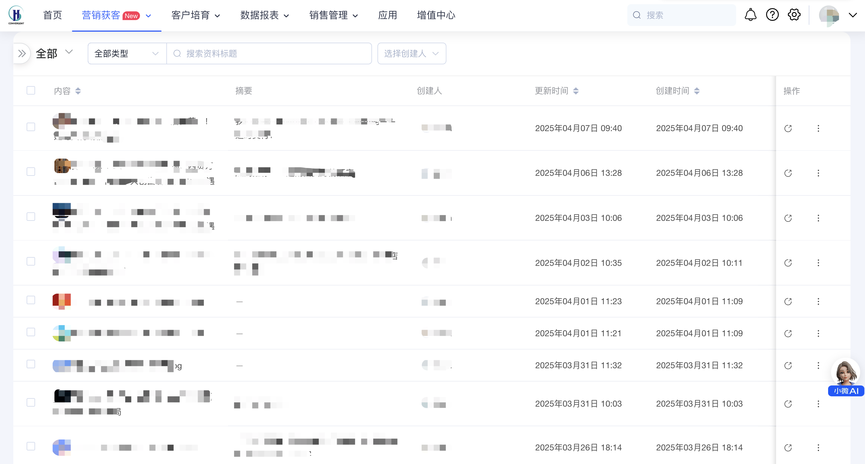Go to 增值中心 page
865x464 pixels.
436,15
